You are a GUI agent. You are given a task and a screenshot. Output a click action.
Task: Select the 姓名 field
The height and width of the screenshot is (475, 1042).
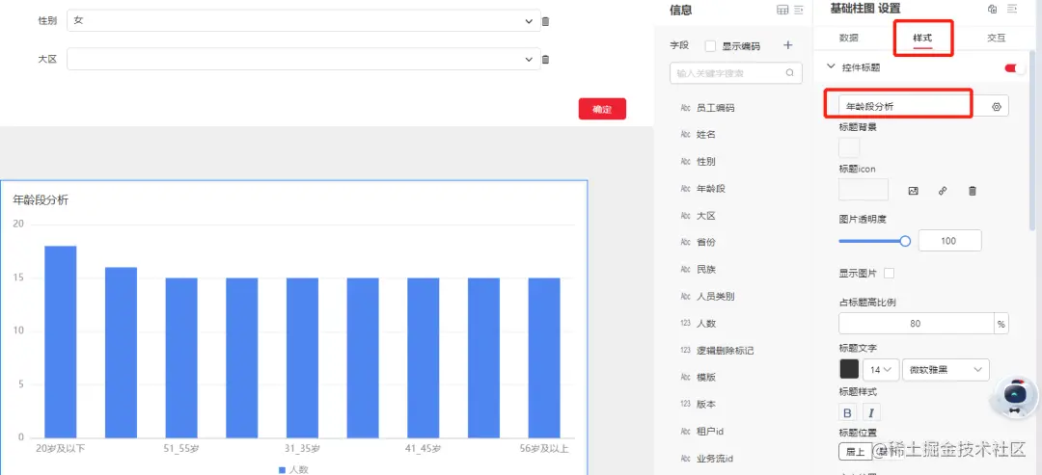pyautogui.click(x=705, y=135)
